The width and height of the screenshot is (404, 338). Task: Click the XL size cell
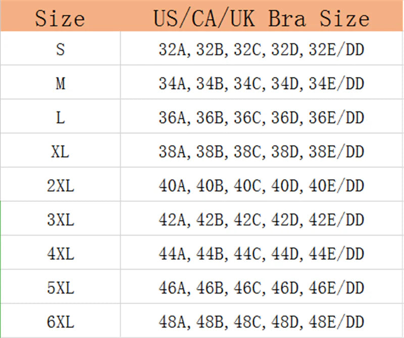pyautogui.click(x=60, y=151)
